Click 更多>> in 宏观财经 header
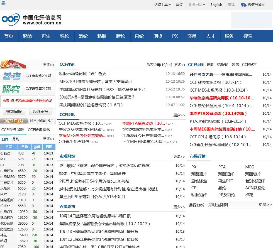273x248 pixels. click(x=179, y=157)
